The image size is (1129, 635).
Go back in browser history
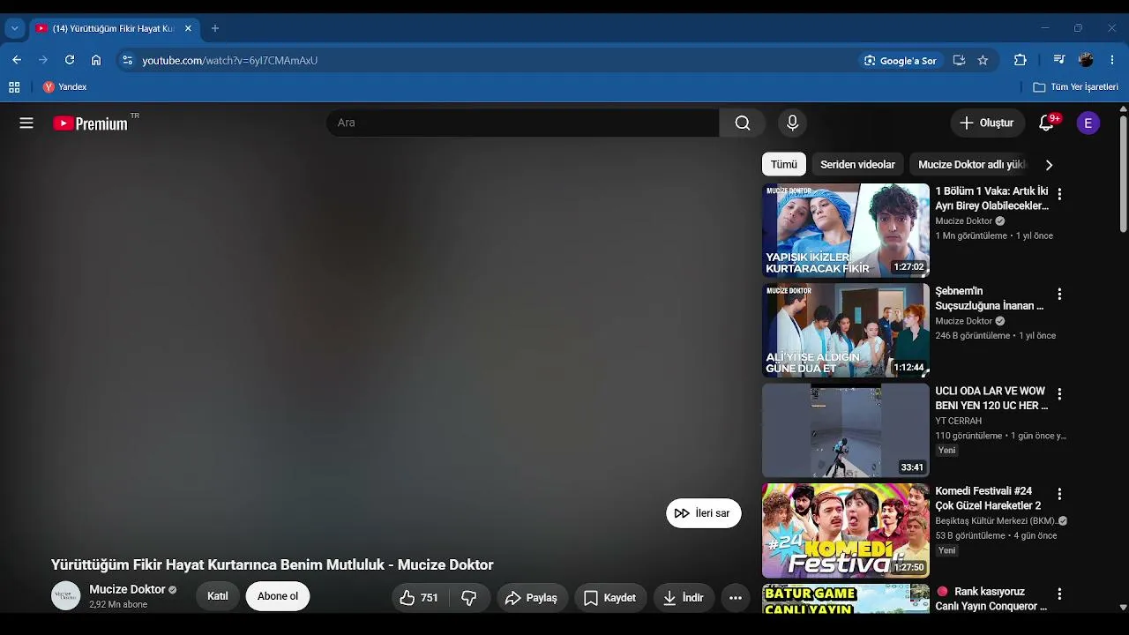(17, 60)
